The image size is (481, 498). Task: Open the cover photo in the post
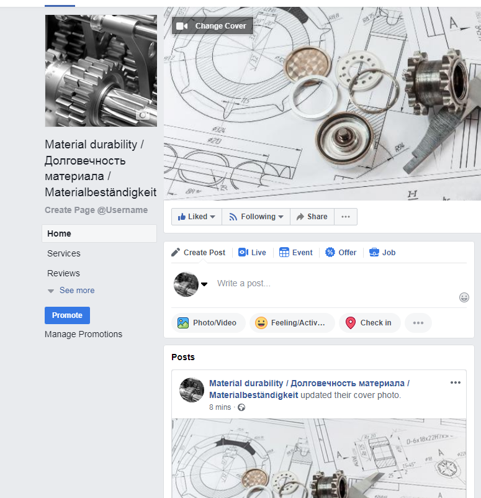(x=319, y=458)
